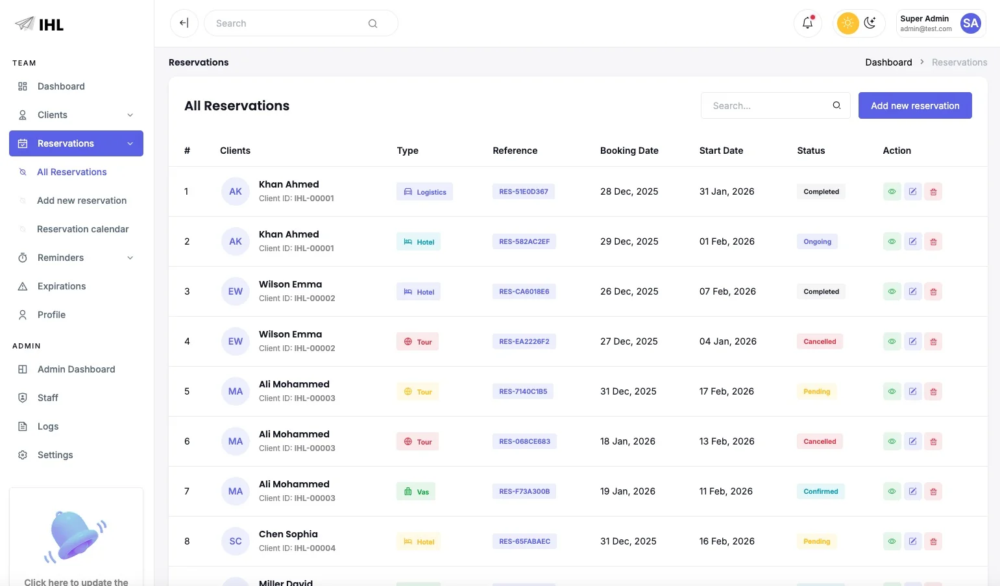This screenshot has height=586, width=1000.
Task: Collapse sidebar with the arrow button
Action: pos(184,23)
